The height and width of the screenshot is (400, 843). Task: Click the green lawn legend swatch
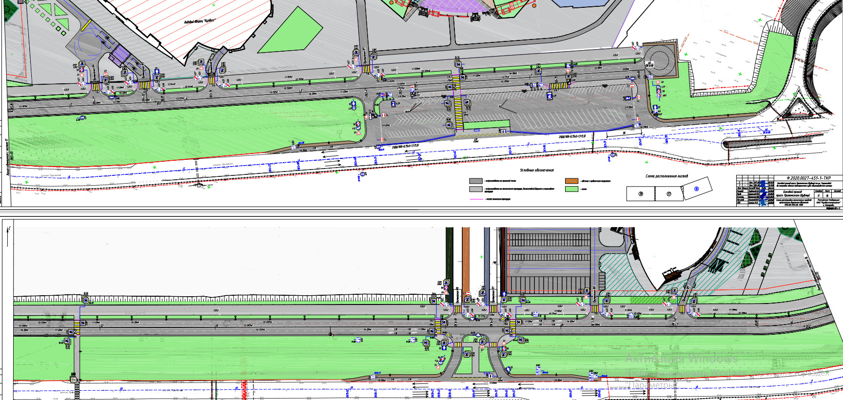tap(571, 189)
